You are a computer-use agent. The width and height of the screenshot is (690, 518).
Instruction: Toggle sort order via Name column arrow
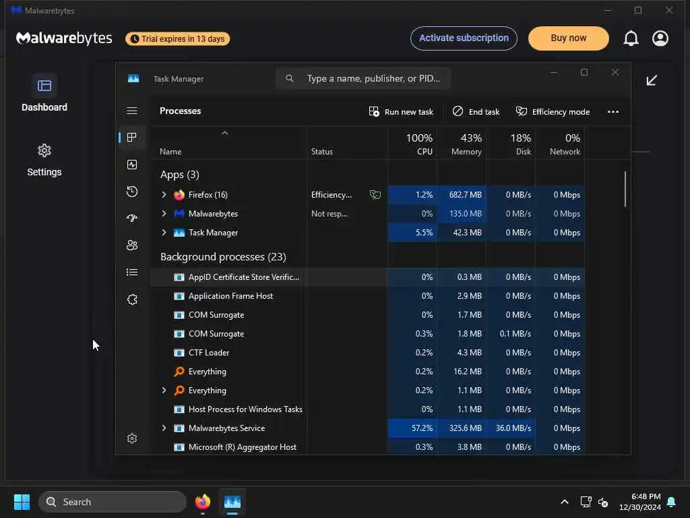point(225,133)
